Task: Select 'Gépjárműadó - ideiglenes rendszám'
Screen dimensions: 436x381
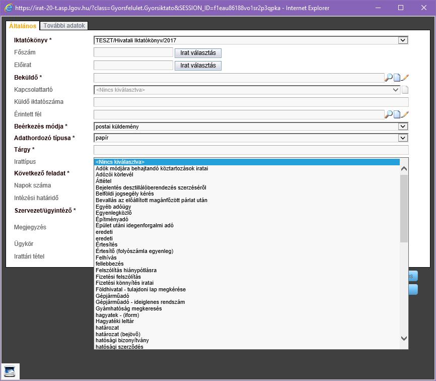Action: point(247,302)
